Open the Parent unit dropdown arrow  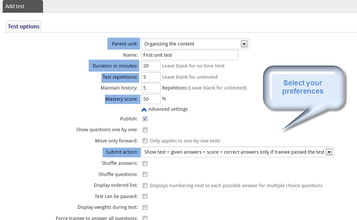[244, 44]
